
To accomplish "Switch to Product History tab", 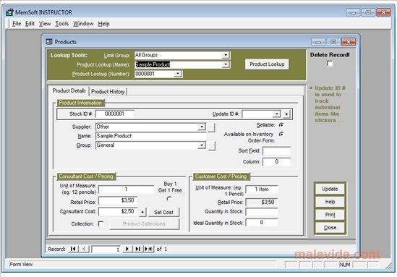I will 108,92.
